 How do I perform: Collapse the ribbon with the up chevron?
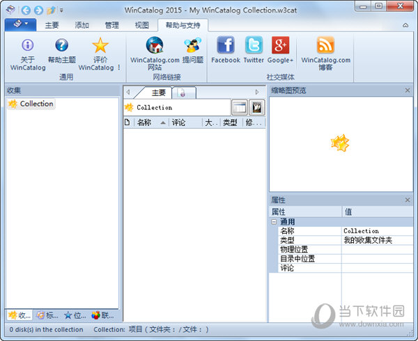coord(405,25)
